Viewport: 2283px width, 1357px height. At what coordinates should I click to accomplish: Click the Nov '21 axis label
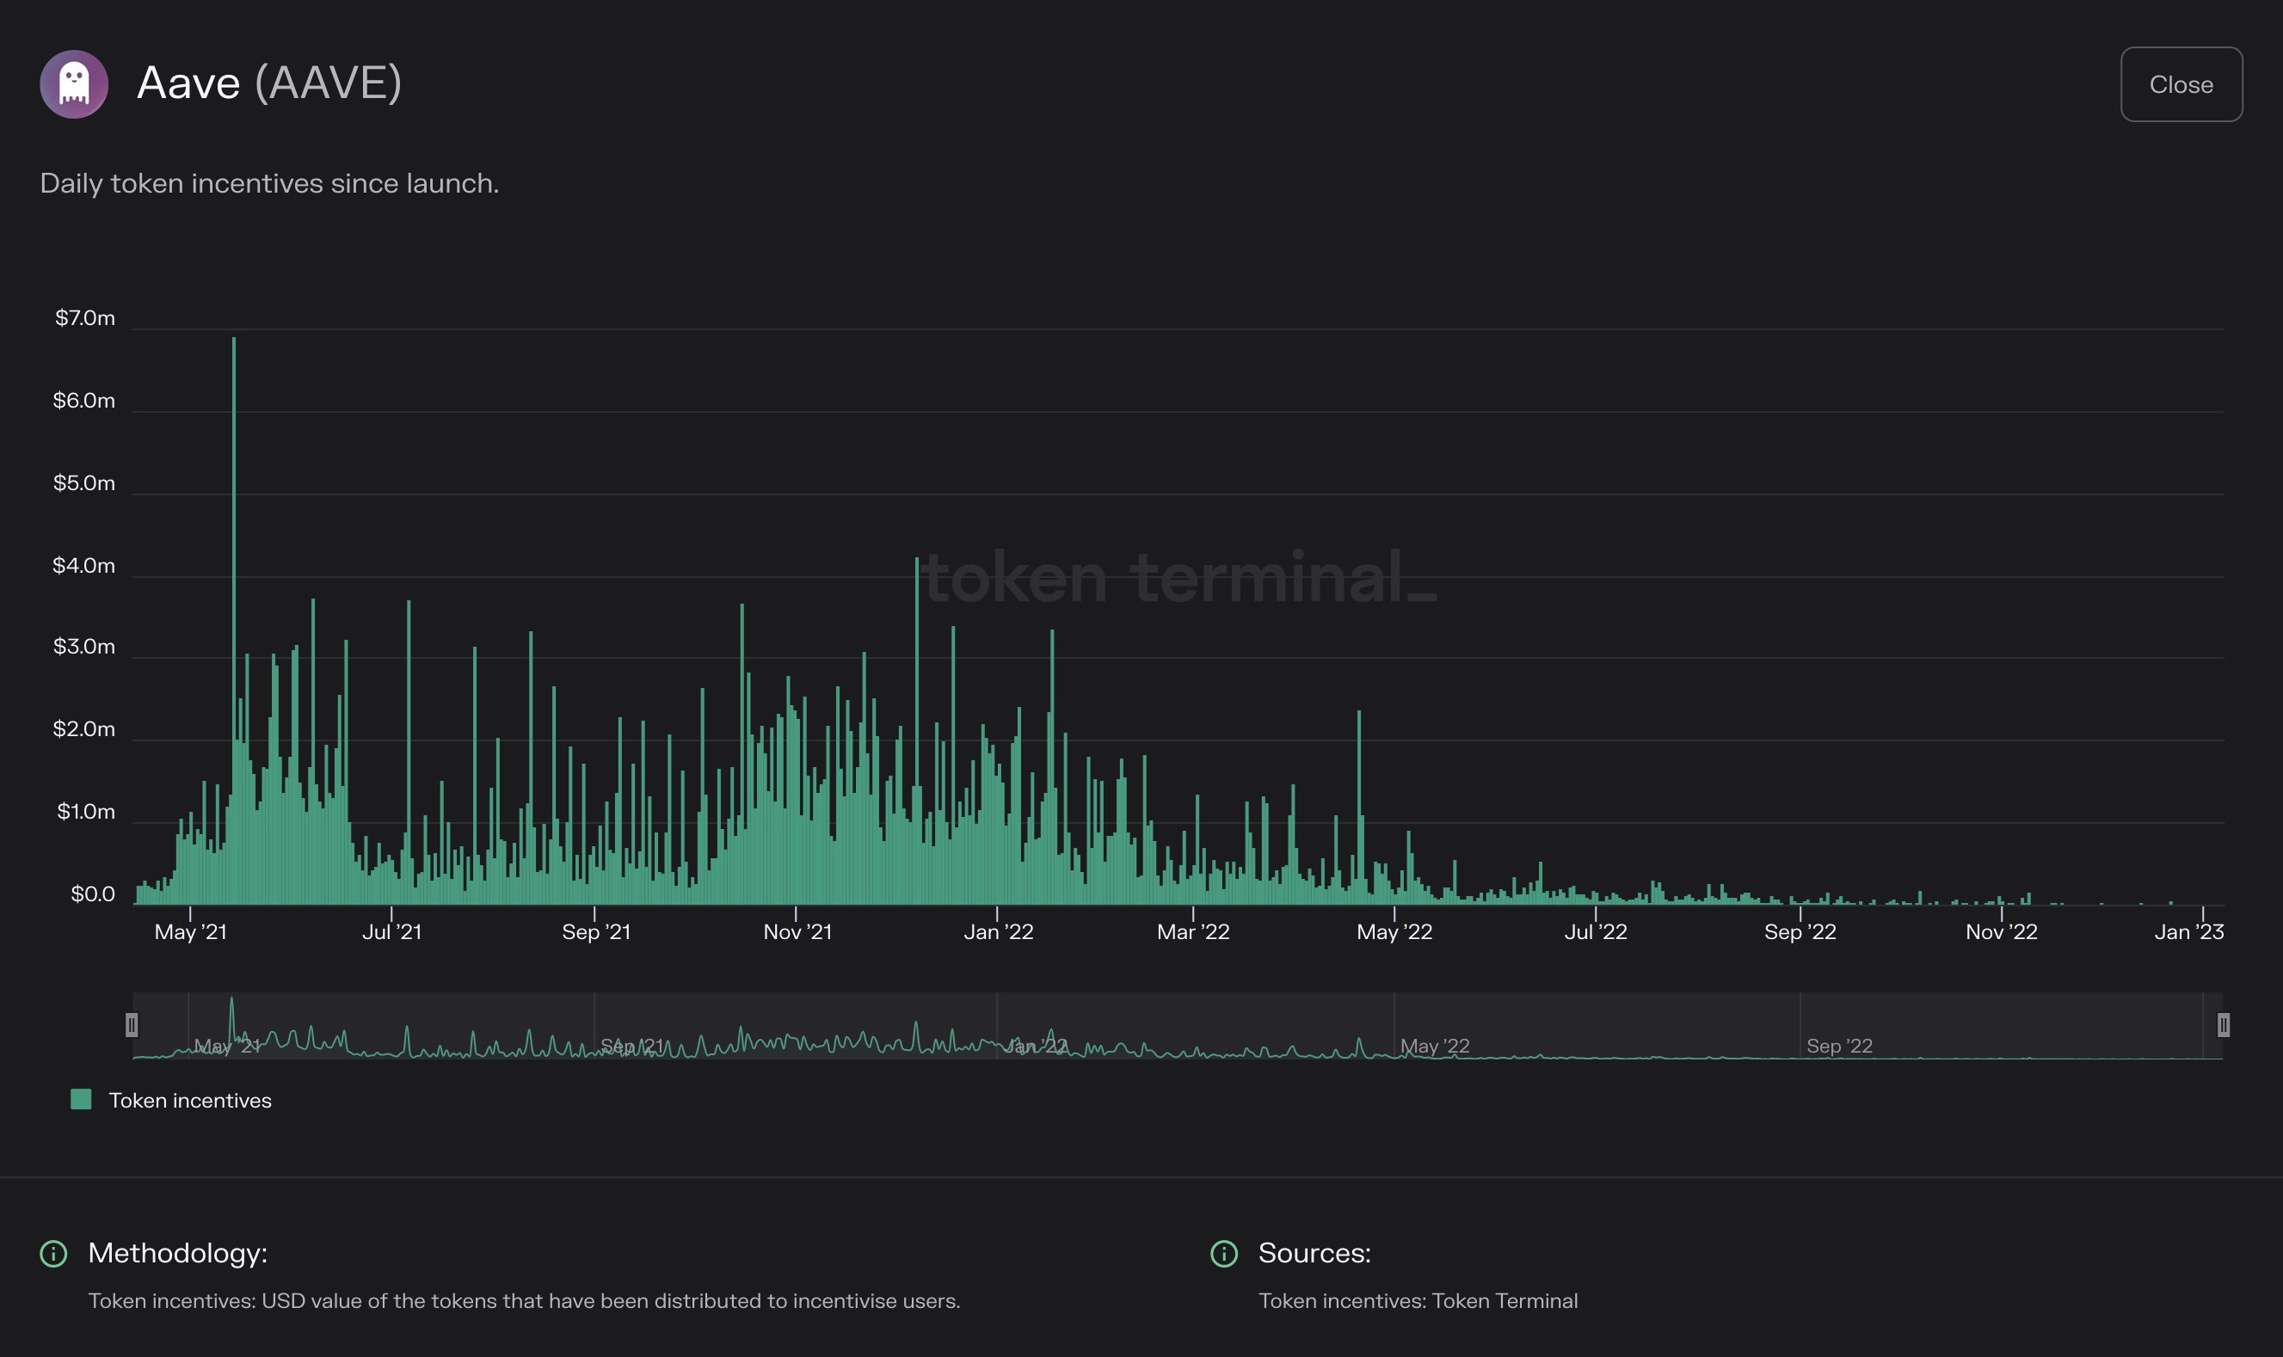pyautogui.click(x=797, y=932)
